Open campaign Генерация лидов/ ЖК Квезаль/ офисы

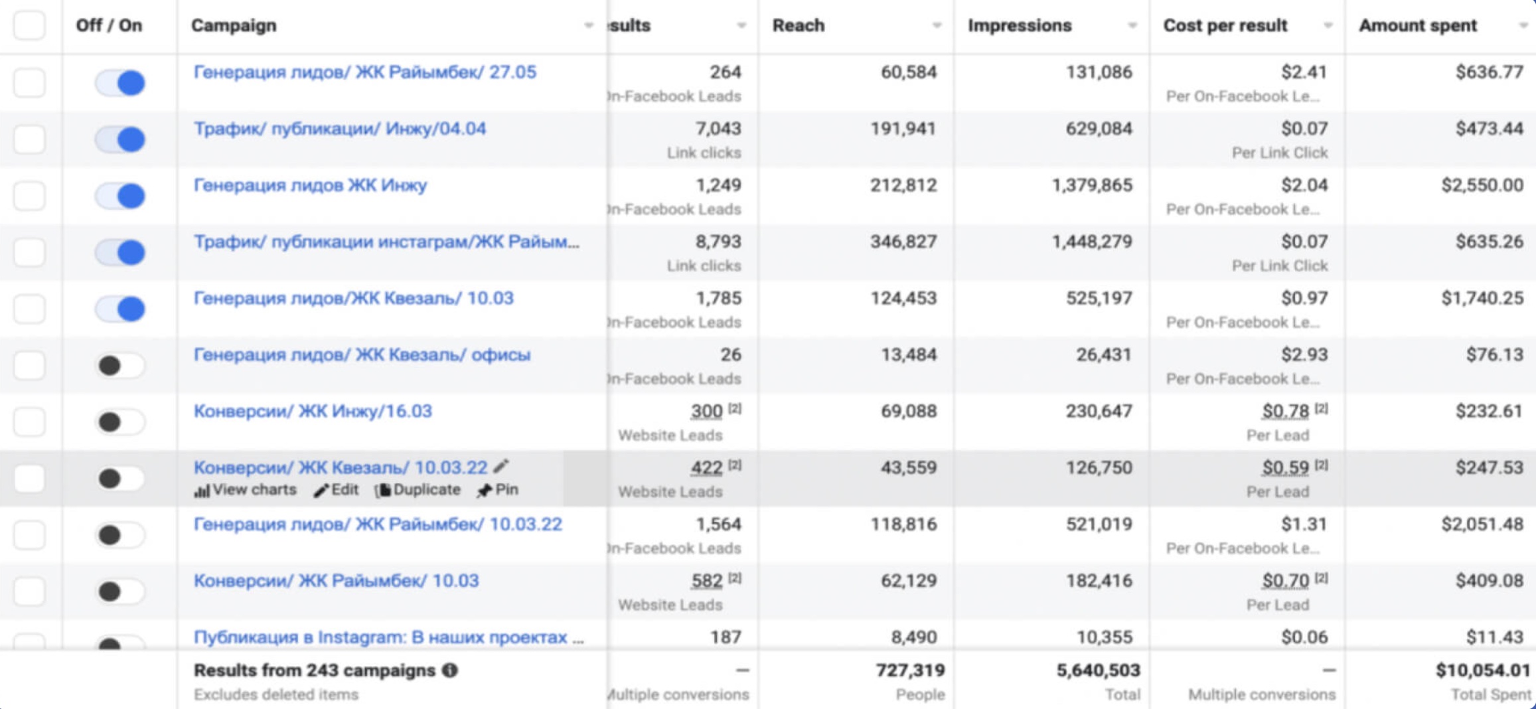coord(362,354)
